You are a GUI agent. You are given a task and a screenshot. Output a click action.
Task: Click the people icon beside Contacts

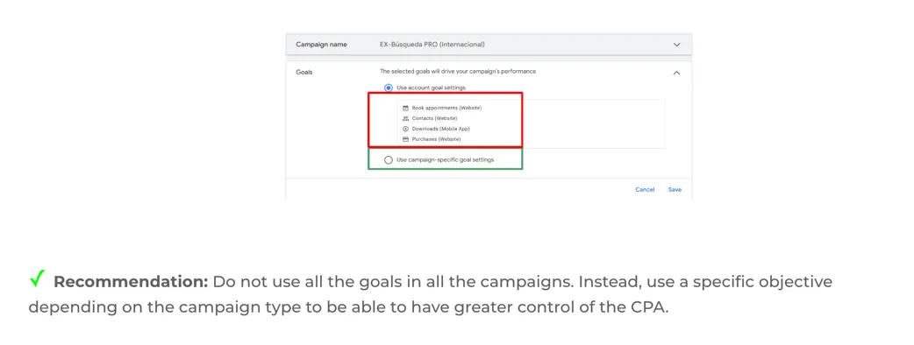coord(406,118)
